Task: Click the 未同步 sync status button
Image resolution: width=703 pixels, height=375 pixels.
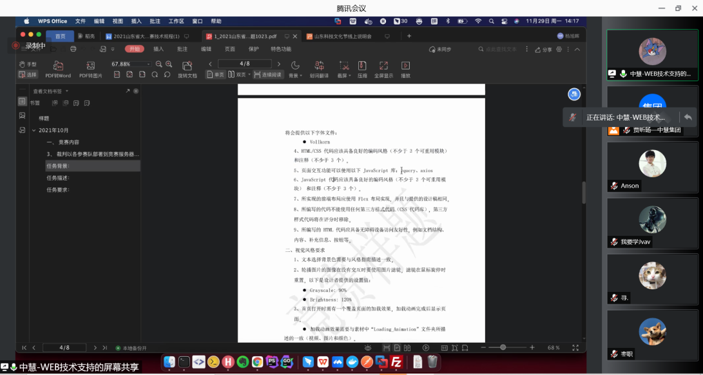Action: click(440, 50)
